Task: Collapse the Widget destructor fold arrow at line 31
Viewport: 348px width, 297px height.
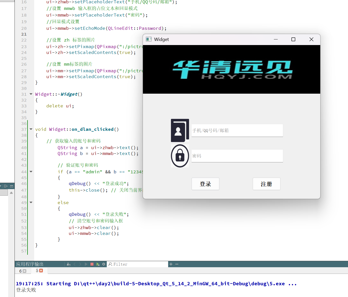Action: pyautogui.click(x=31, y=94)
